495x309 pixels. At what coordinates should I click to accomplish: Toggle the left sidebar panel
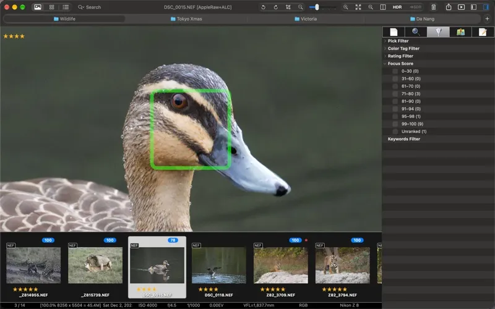click(473, 7)
